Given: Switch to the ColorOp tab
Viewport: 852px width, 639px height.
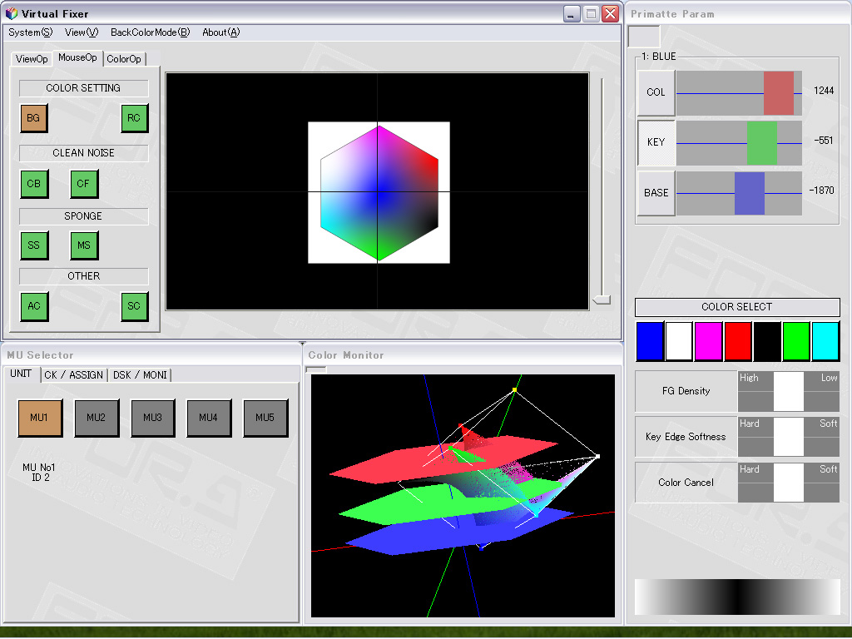Looking at the screenshot, I should (x=124, y=59).
